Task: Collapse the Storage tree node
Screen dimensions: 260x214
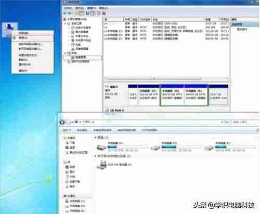Action: pyautogui.click(x=66, y=53)
